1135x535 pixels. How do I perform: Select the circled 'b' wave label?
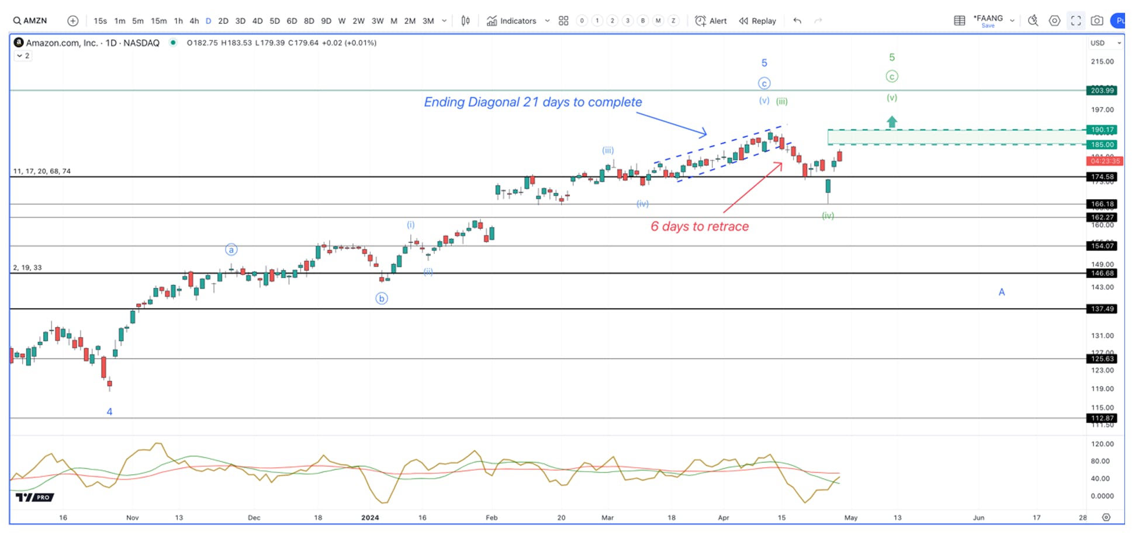pyautogui.click(x=382, y=298)
